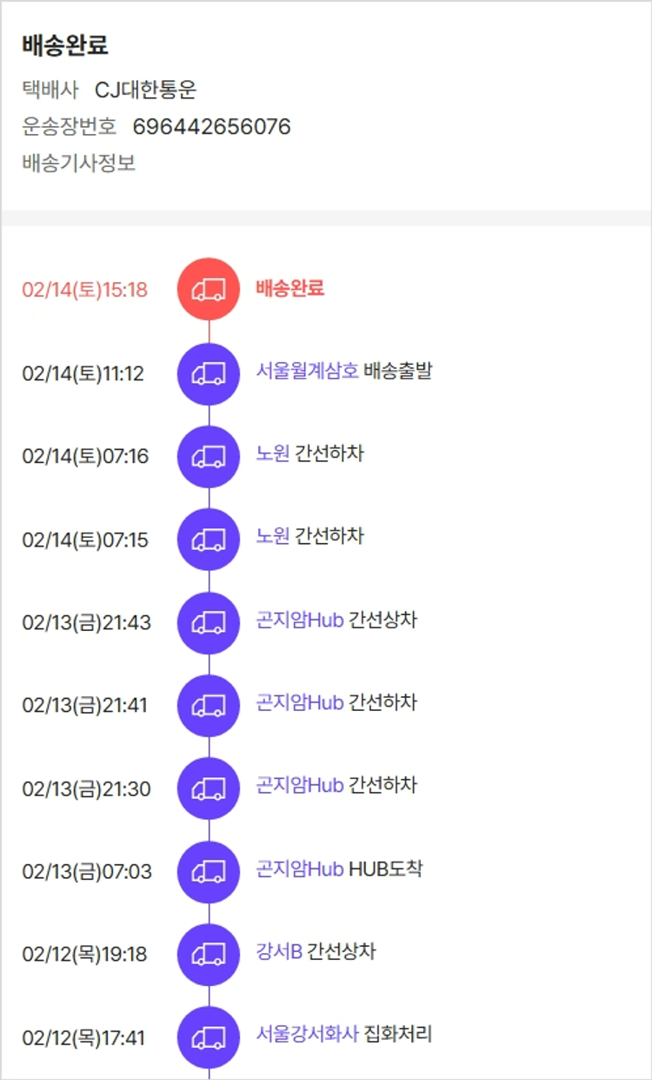Click the 02/14(토)15:18 timestamp
This screenshot has width=652, height=1080.
click(x=84, y=290)
